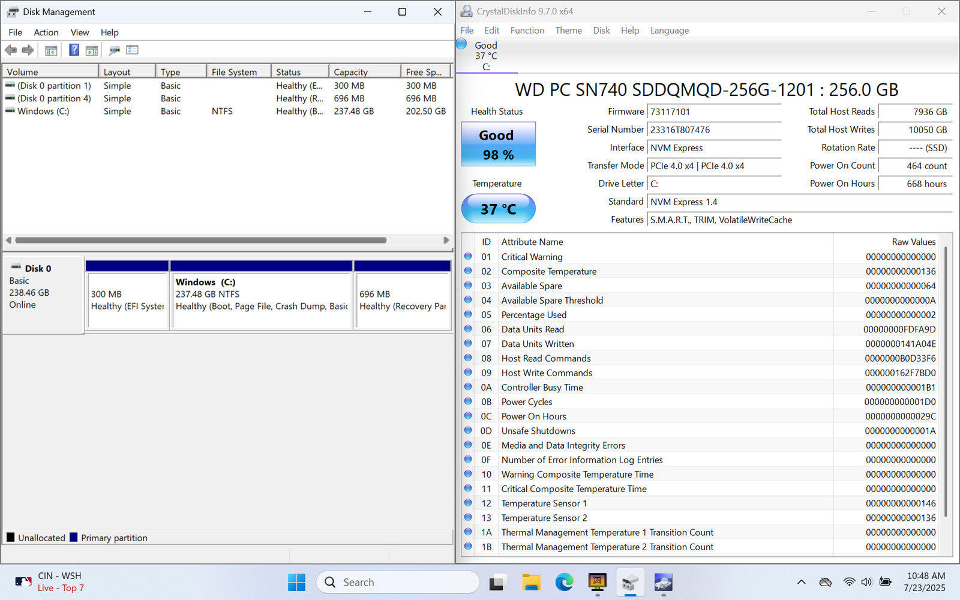Toggle the Show/Hide Action Pane icon
The image size is (960, 600).
click(92, 50)
